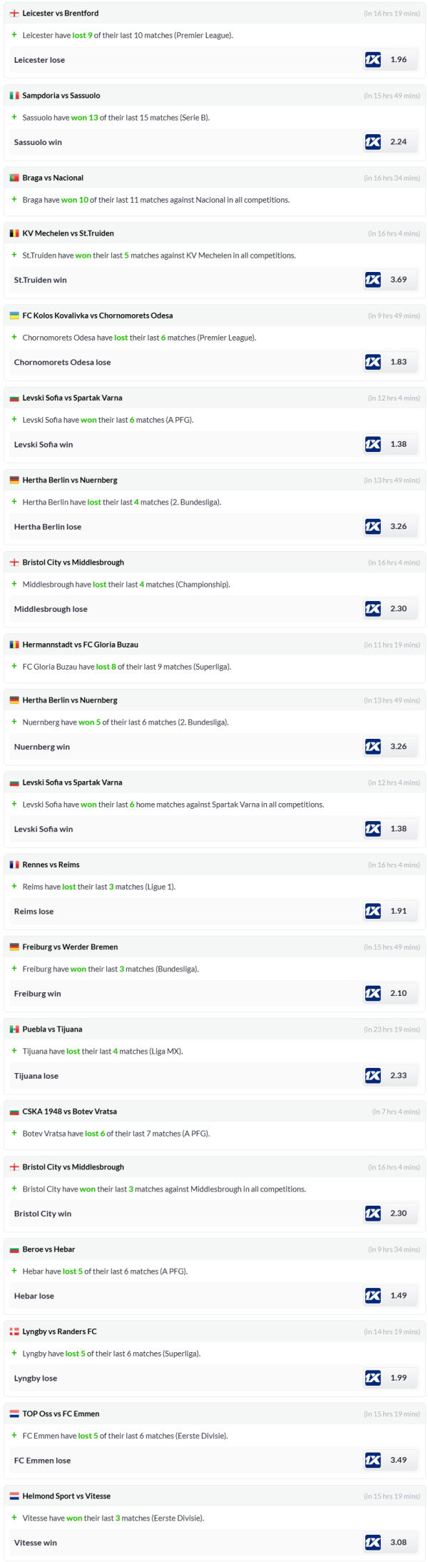Viewport: 428px width, 1562px height.
Task: Click the 1X logo in Sassuolo win row
Action: pyautogui.click(x=372, y=142)
